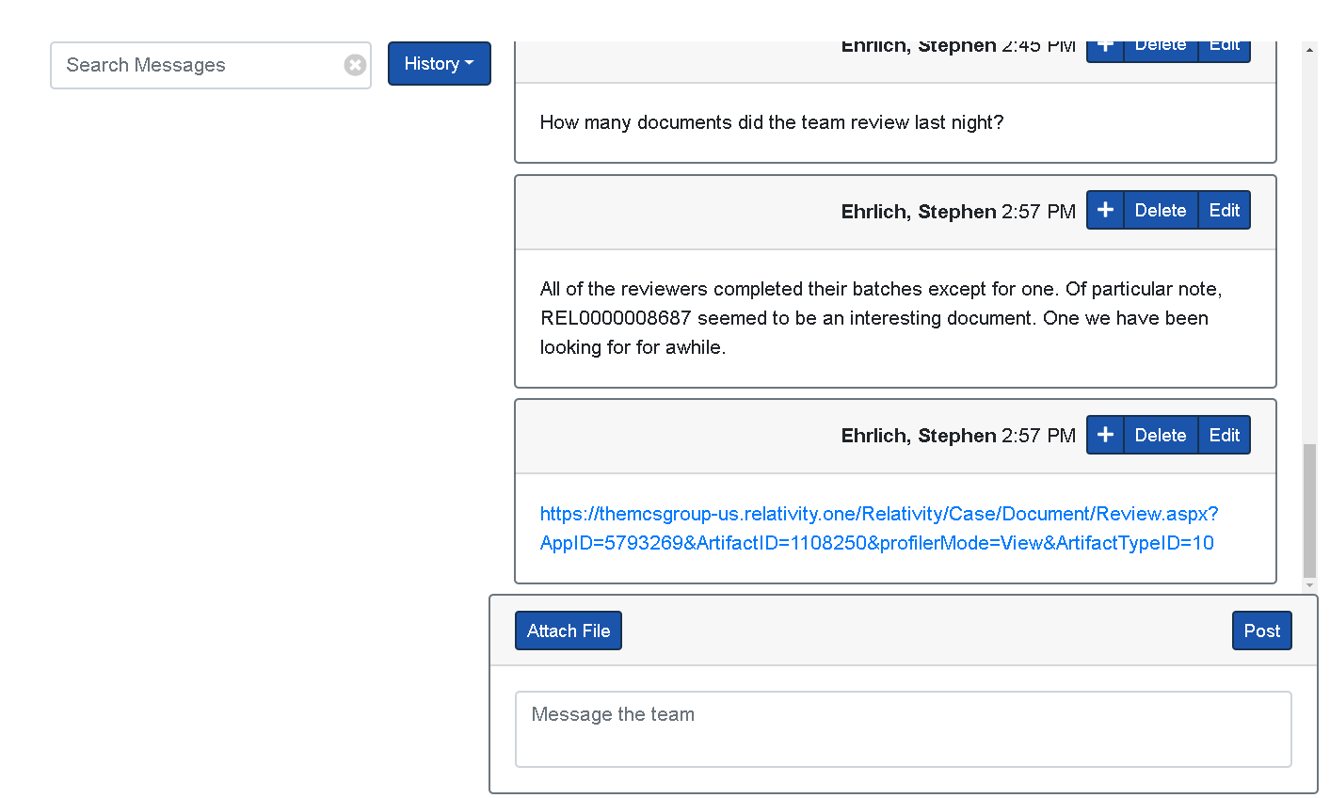Viewport: 1330px width, 798px height.
Task: Click the "Ehrlich, Stephen 2:57 PM" header above the link message
Action: click(958, 436)
